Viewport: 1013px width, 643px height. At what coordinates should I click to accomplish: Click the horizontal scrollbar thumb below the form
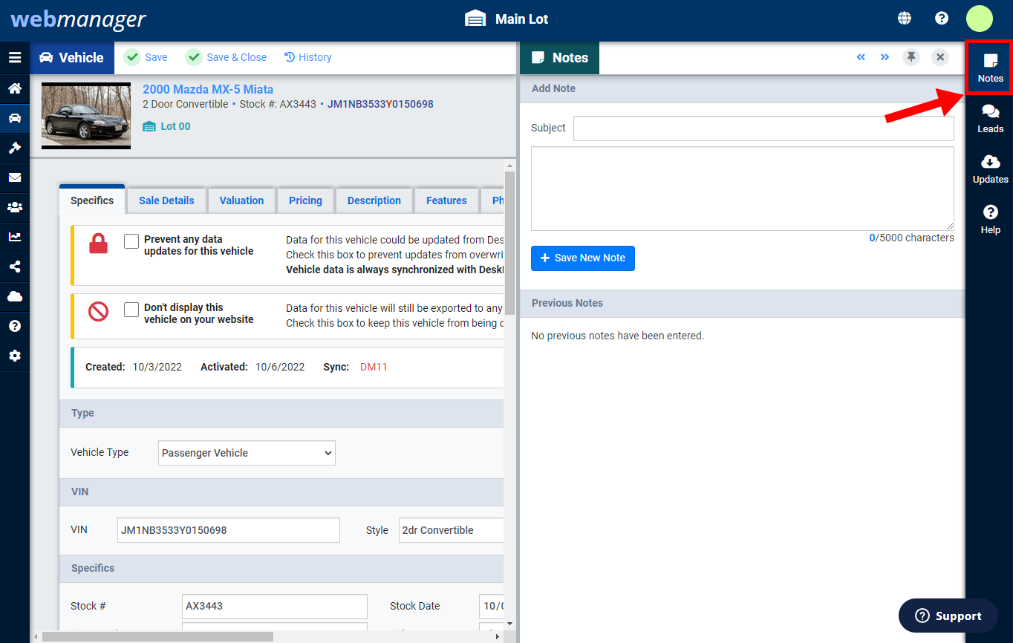click(x=157, y=636)
